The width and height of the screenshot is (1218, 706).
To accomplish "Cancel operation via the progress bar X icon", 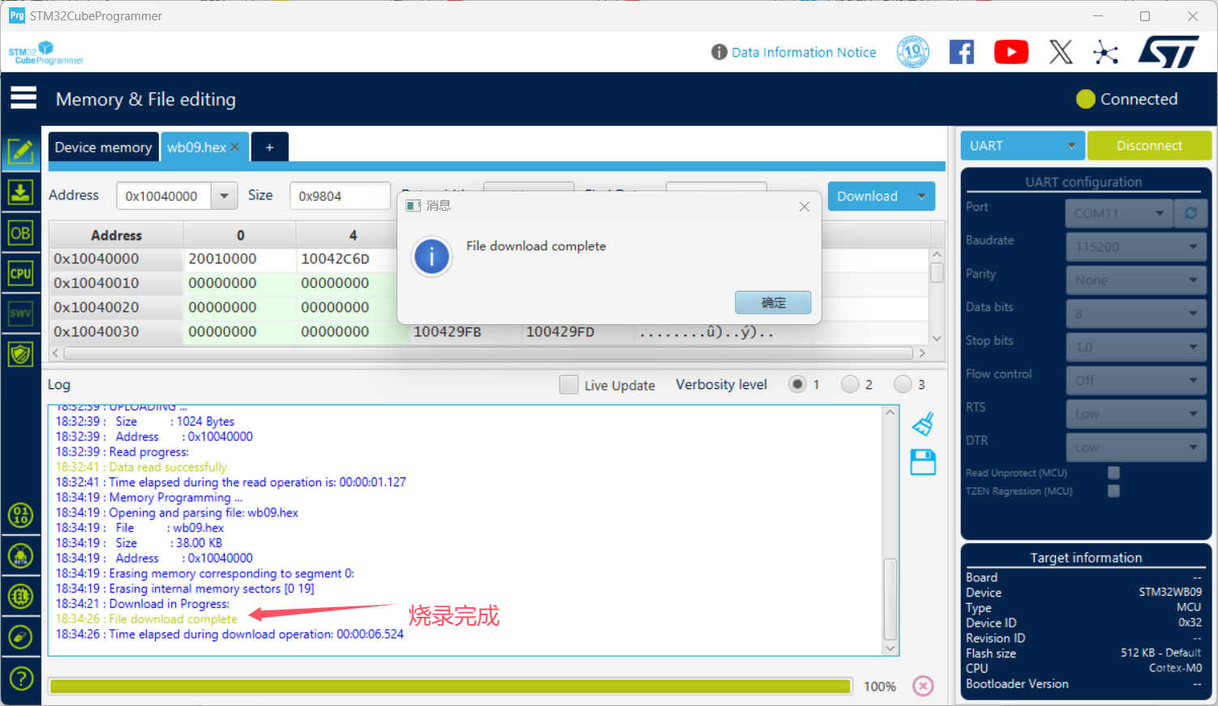I will [x=923, y=686].
